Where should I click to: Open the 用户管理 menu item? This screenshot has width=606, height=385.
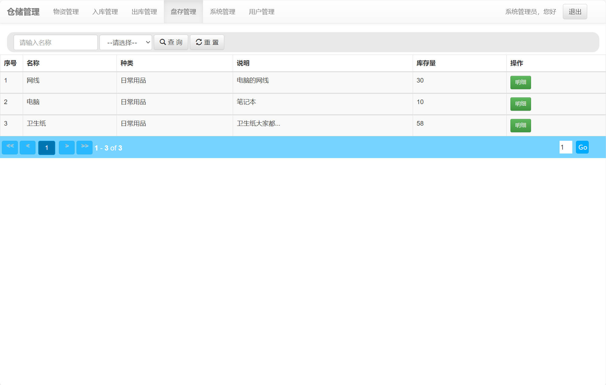[x=262, y=12]
